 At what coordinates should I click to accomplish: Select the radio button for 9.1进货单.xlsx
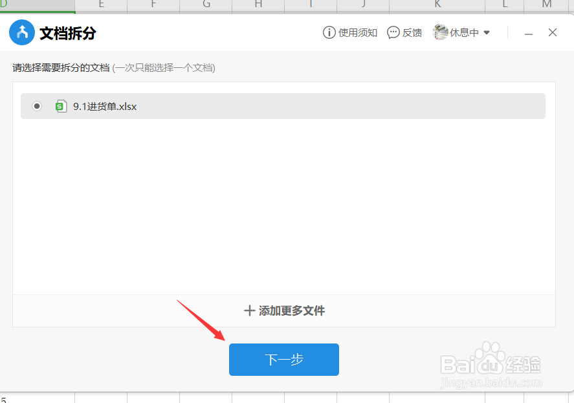tap(36, 105)
